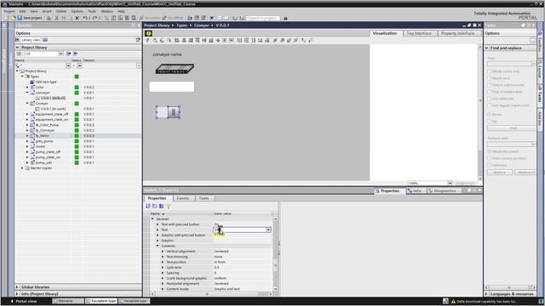The width and height of the screenshot is (545, 306).
Task: Select the Down radio button
Action: coord(490,114)
